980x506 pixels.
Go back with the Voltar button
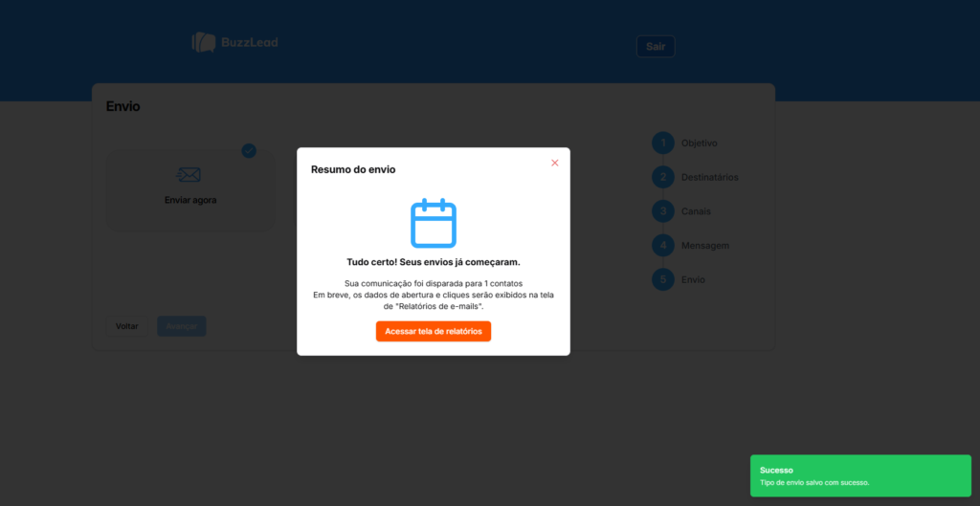[127, 326]
